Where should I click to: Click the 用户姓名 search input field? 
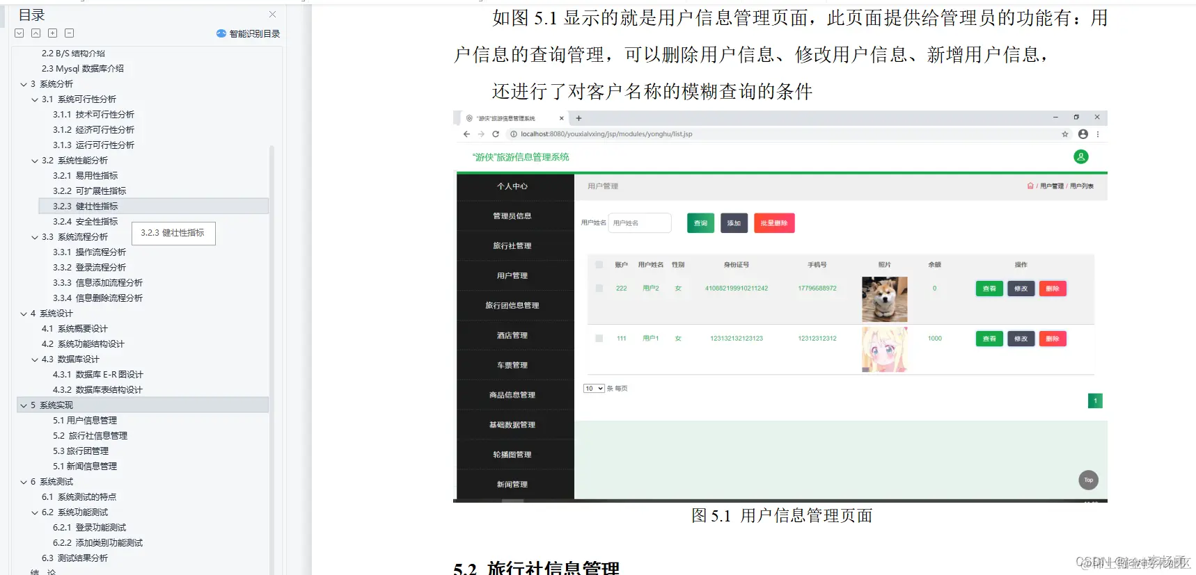pos(640,223)
